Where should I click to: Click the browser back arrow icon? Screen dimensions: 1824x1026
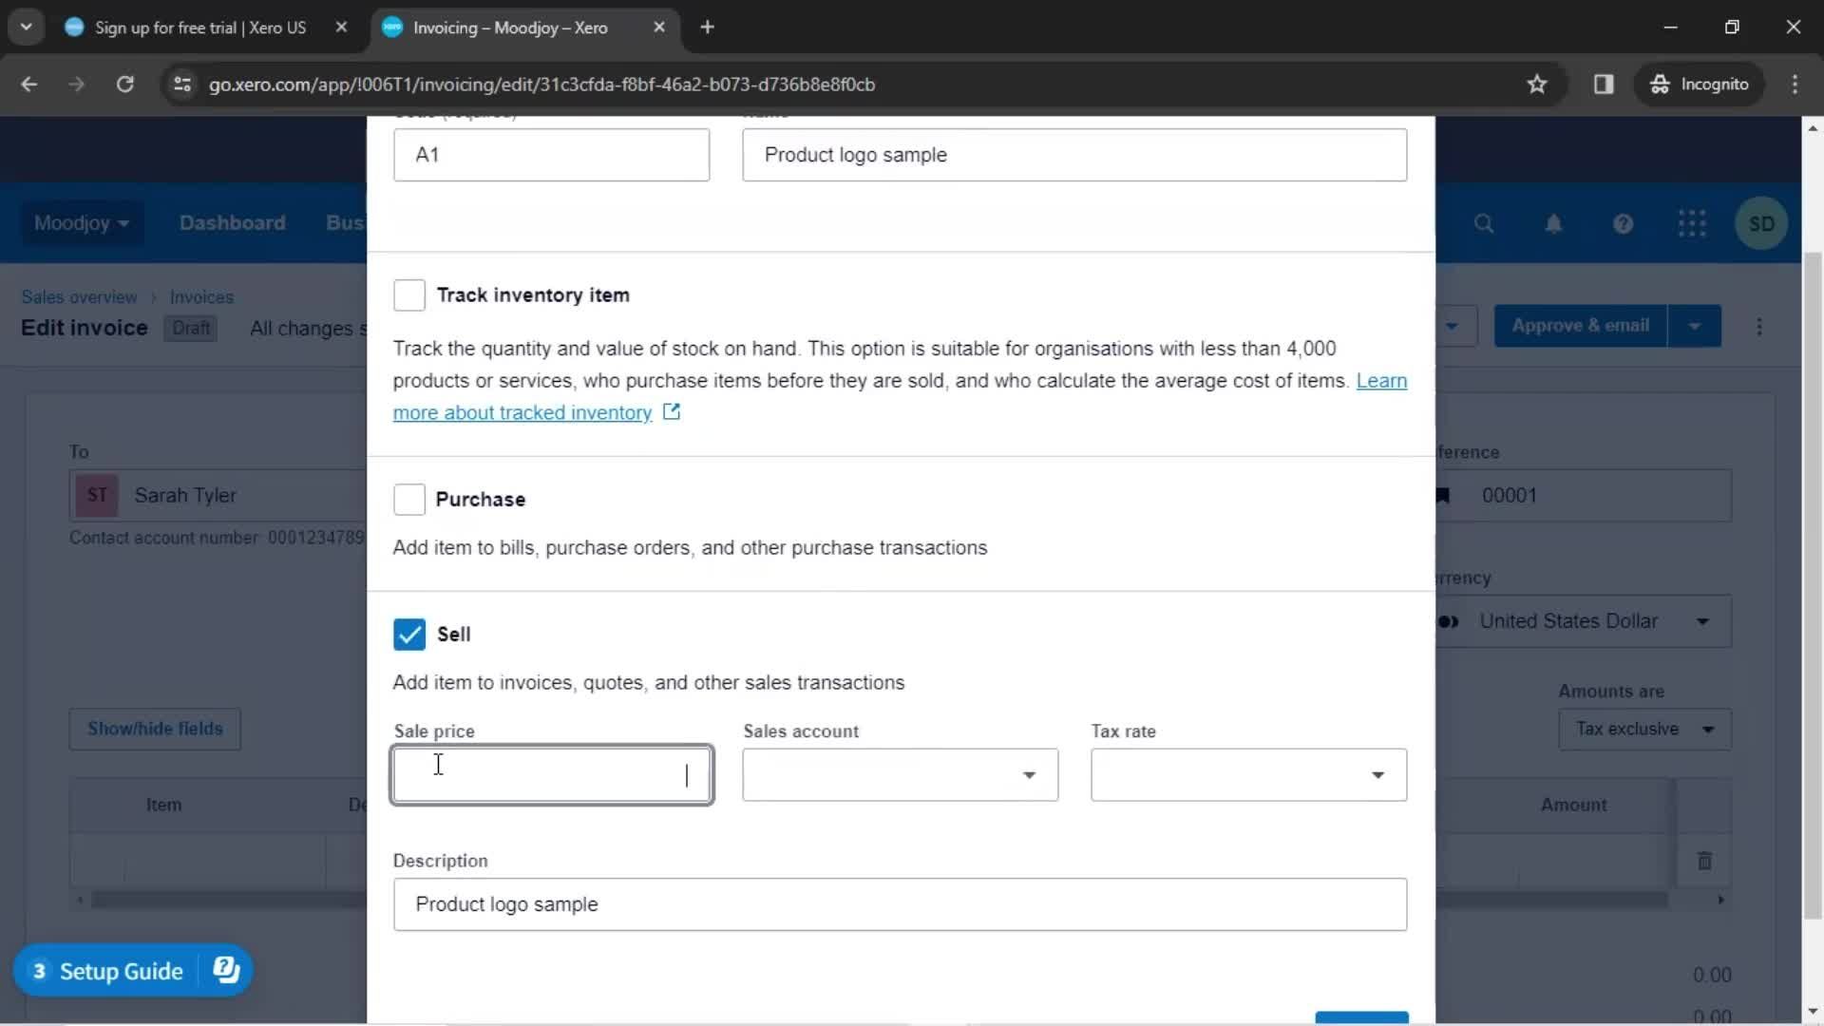pos(28,84)
